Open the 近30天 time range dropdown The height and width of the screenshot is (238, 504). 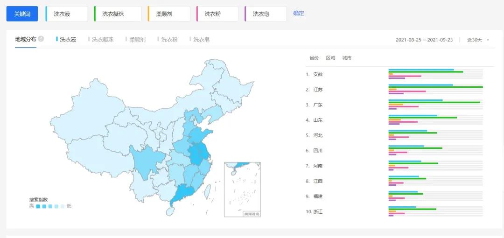coord(478,40)
